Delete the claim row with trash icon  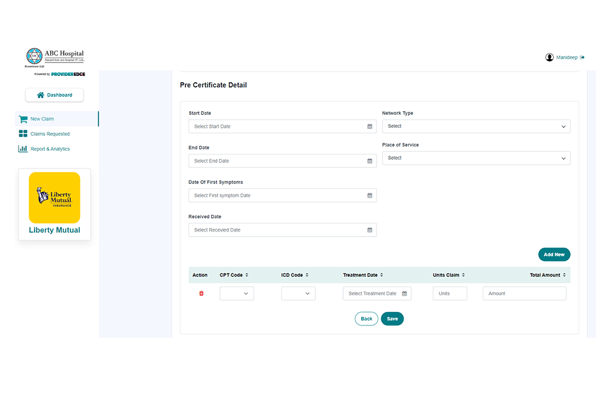tap(201, 293)
